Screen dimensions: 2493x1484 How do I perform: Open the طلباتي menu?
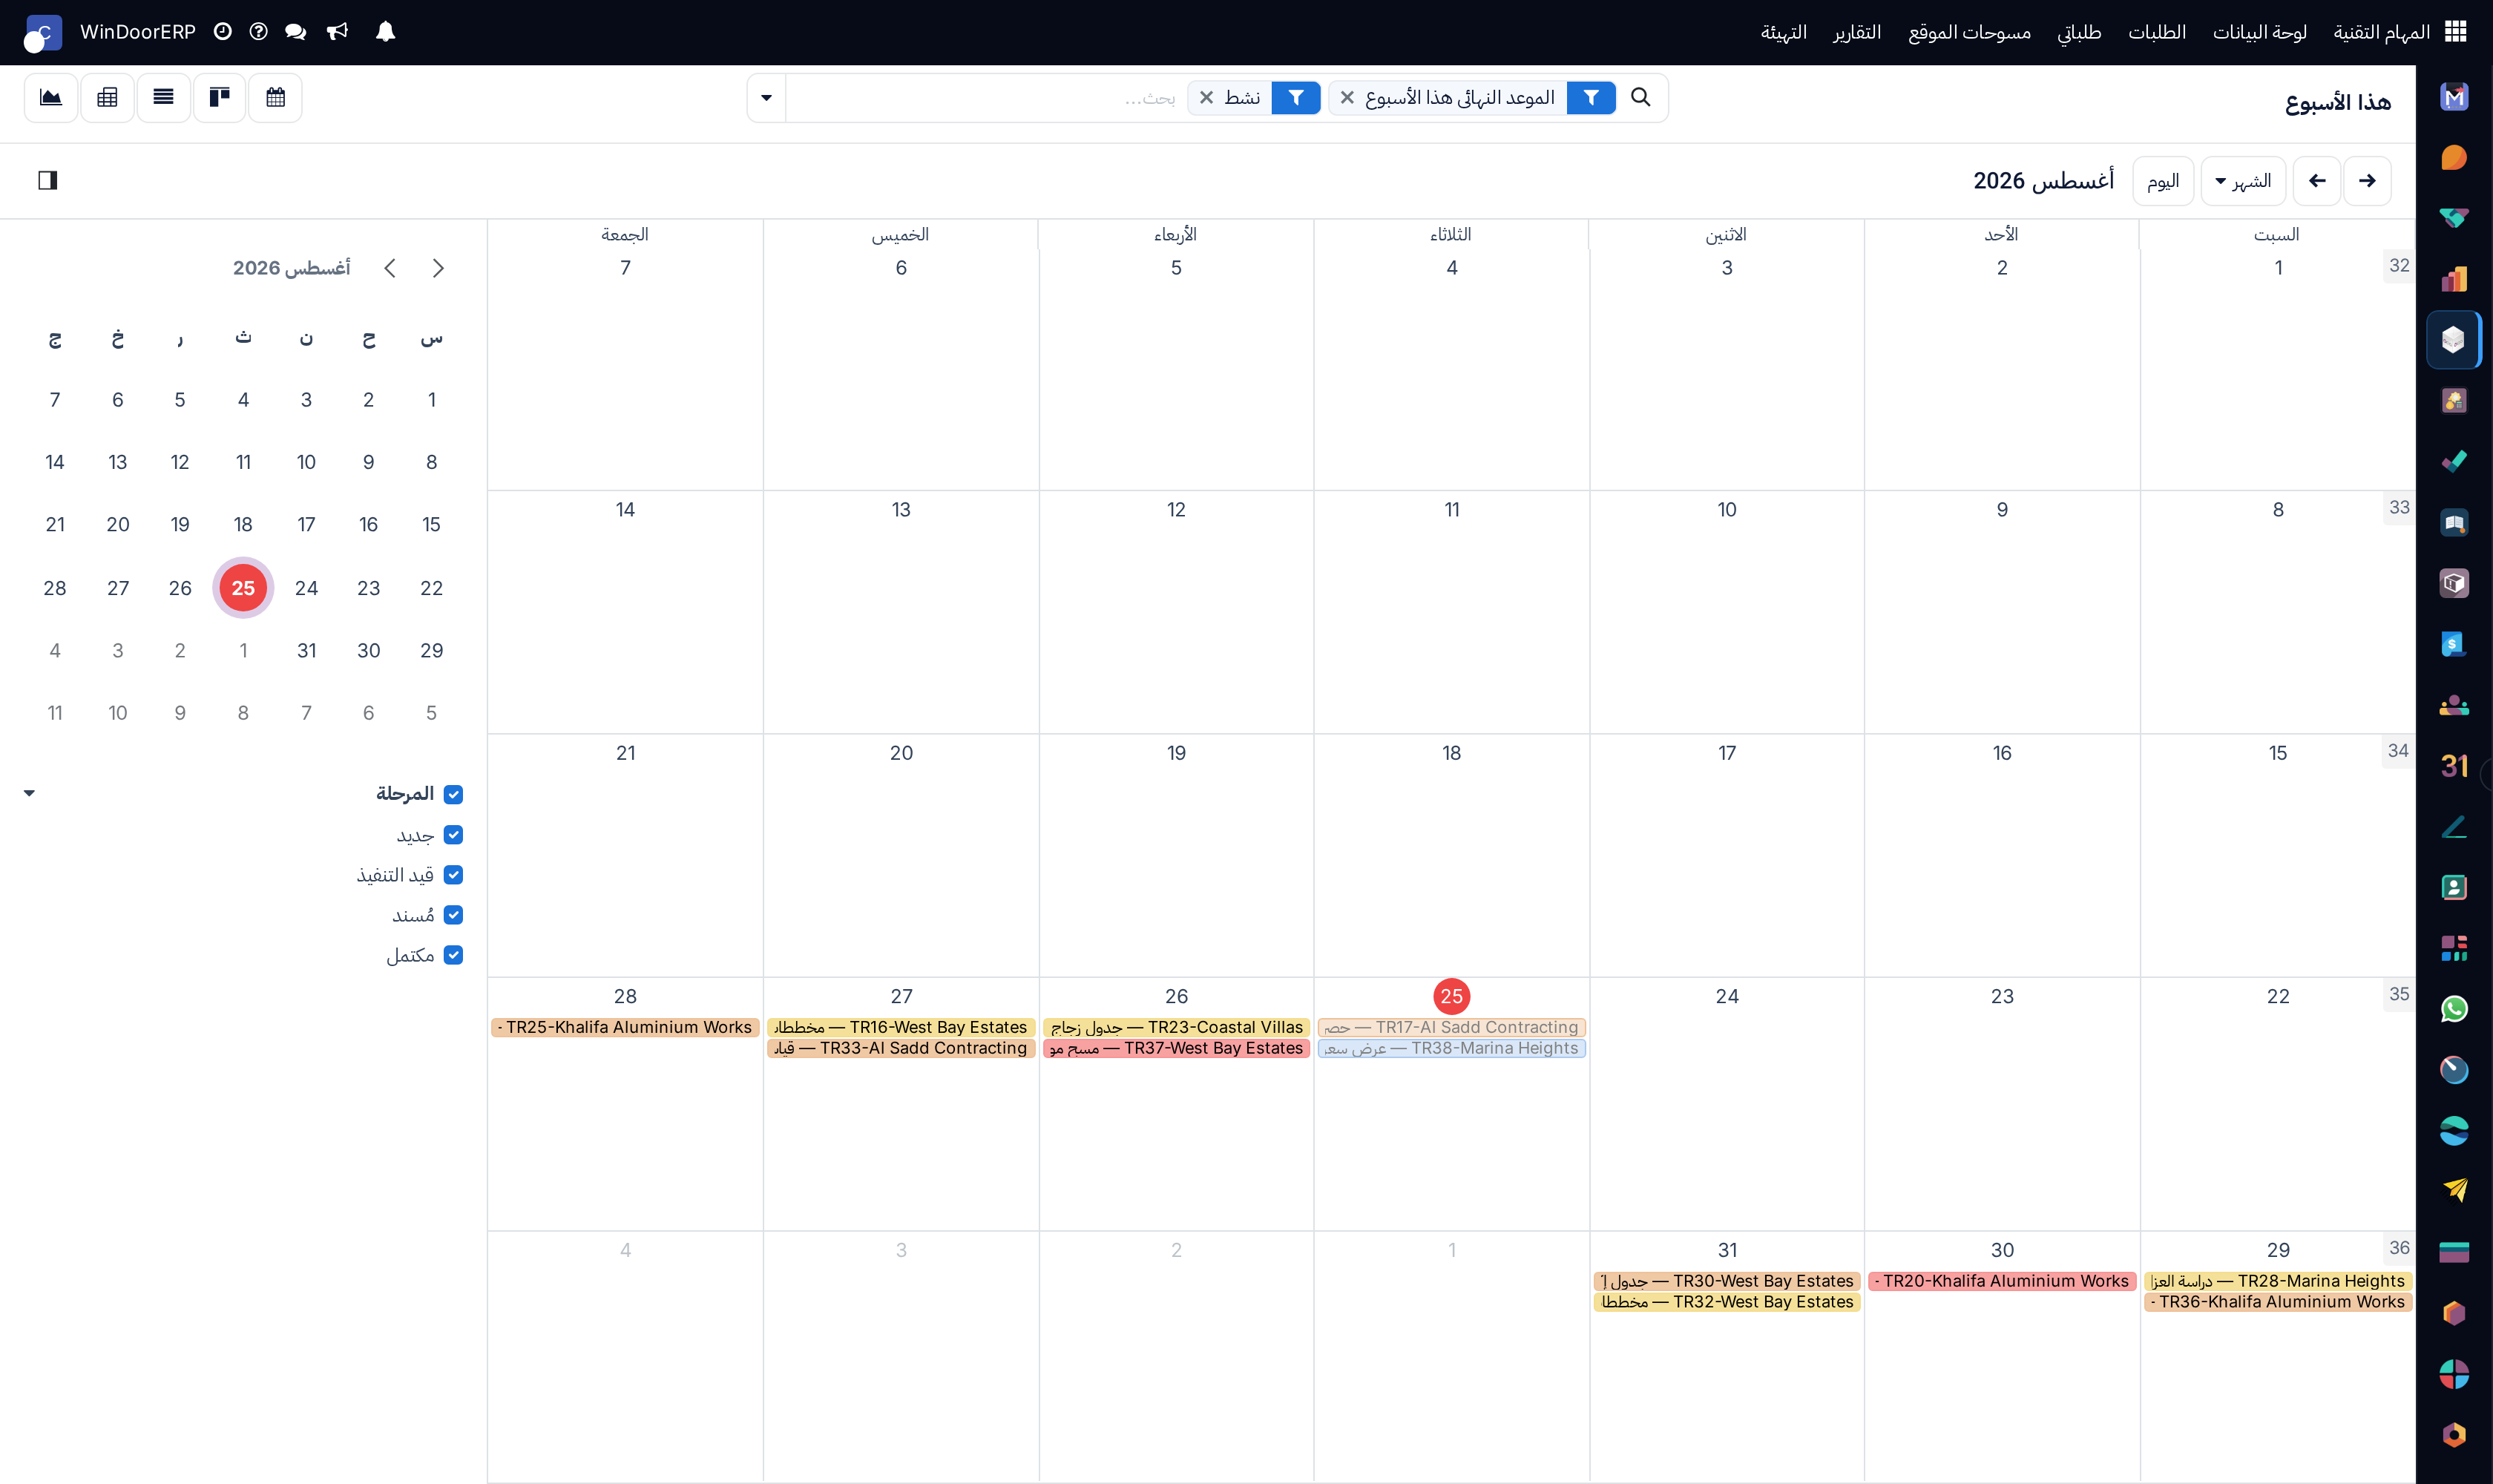pyautogui.click(x=2079, y=32)
